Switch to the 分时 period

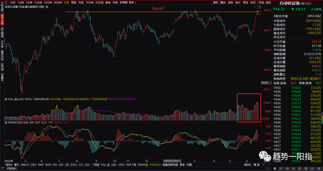click(x=13, y=2)
